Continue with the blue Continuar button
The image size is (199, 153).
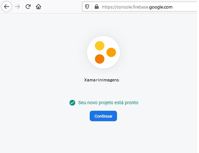103,116
